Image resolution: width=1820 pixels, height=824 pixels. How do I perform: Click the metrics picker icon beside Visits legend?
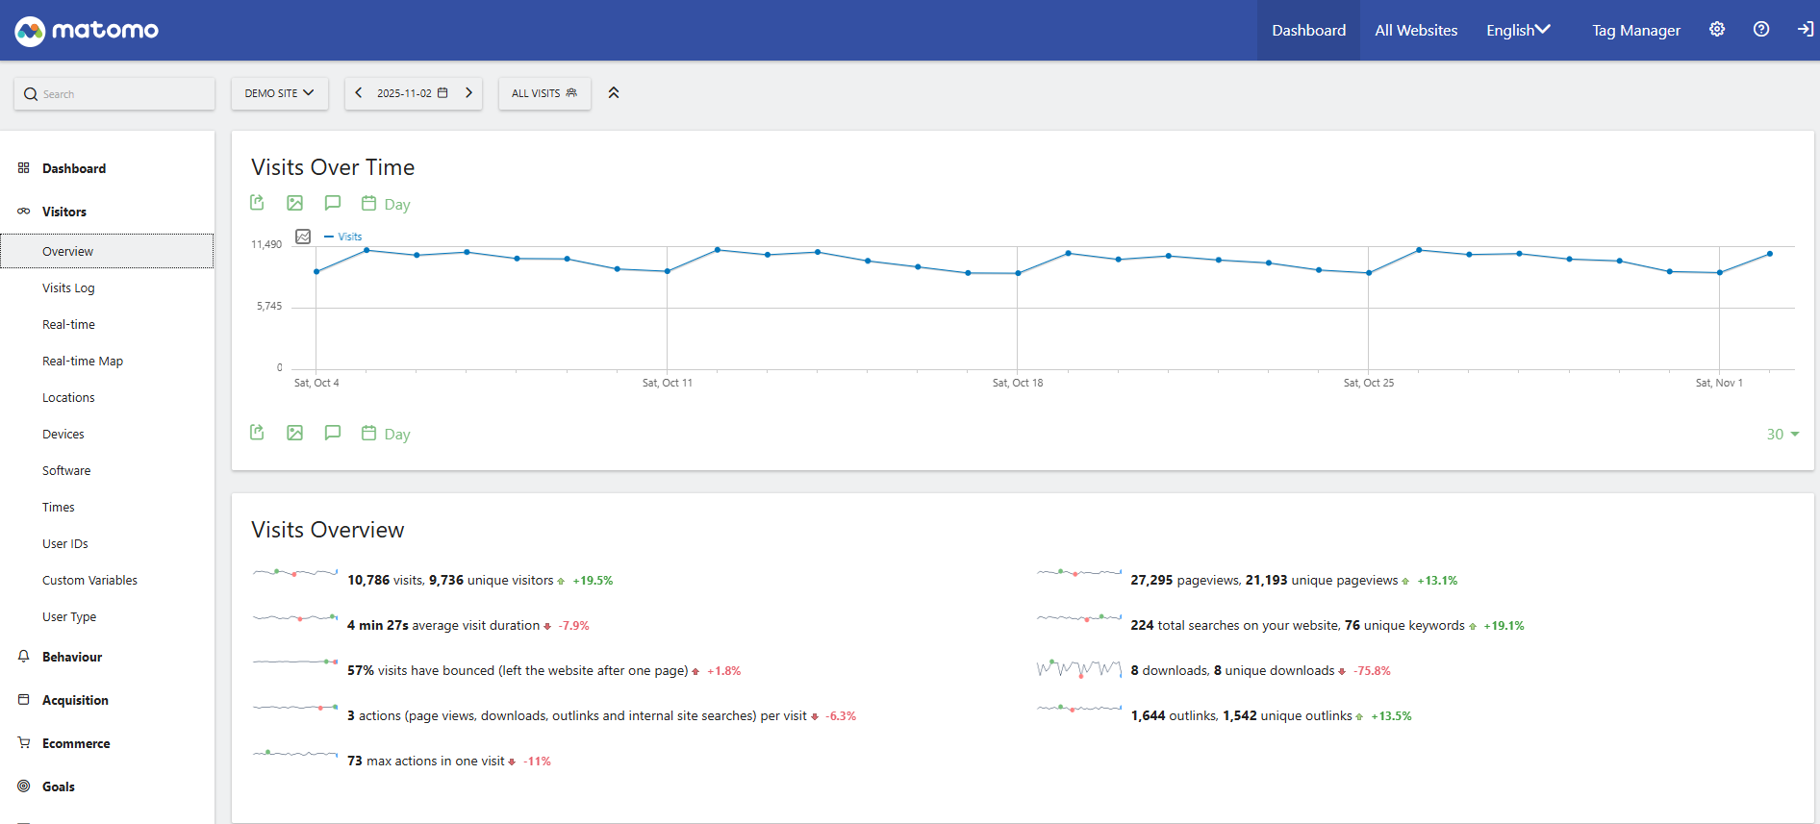(303, 237)
